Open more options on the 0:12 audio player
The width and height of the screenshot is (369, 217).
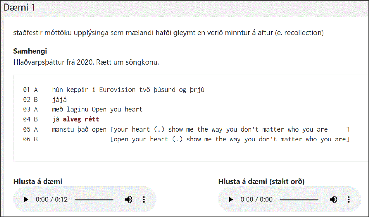click(x=144, y=200)
